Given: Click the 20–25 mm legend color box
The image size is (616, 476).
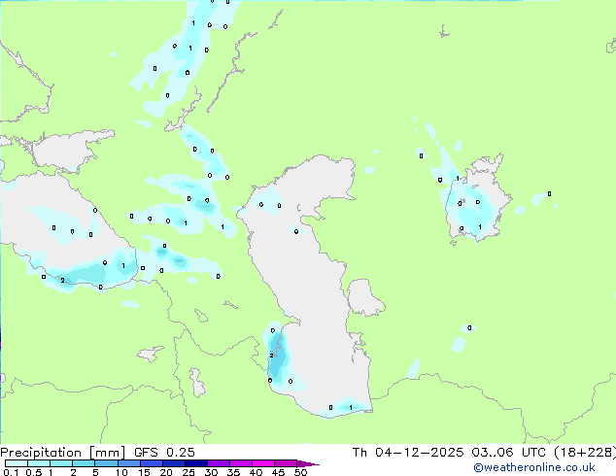Looking at the screenshot, I should tap(173, 463).
